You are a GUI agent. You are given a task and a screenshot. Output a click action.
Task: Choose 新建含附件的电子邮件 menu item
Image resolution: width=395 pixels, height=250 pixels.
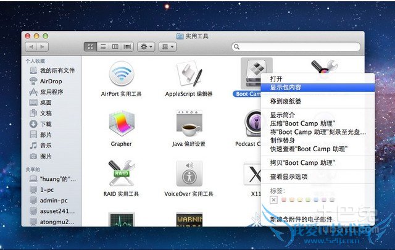tap(317, 219)
